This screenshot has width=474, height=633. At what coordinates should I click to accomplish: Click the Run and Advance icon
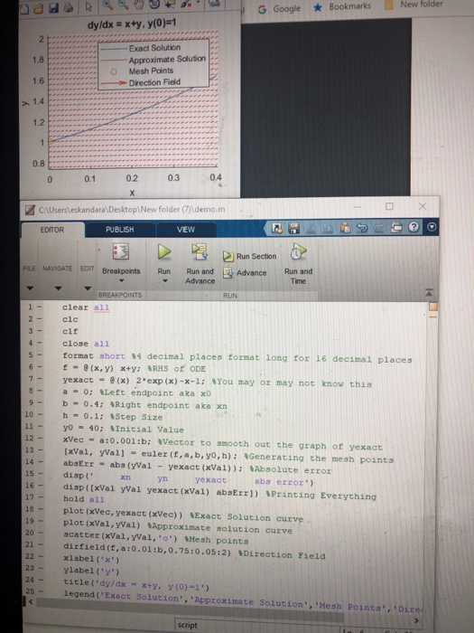(200, 251)
